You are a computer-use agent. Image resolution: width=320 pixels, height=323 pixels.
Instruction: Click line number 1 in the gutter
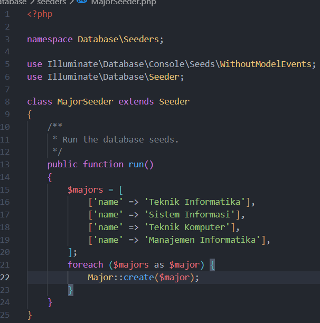pyautogui.click(x=7, y=14)
